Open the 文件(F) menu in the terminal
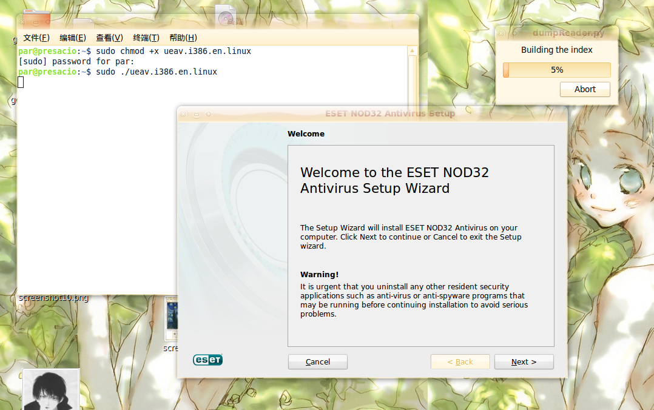The height and width of the screenshot is (410, 654). 36,38
